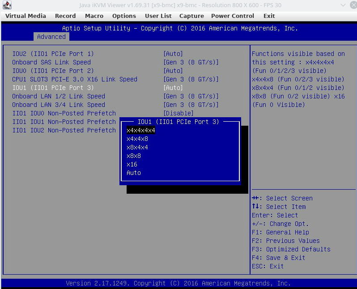
Task: Click 'F4: Save & Exit' hint
Action: click(x=278, y=258)
